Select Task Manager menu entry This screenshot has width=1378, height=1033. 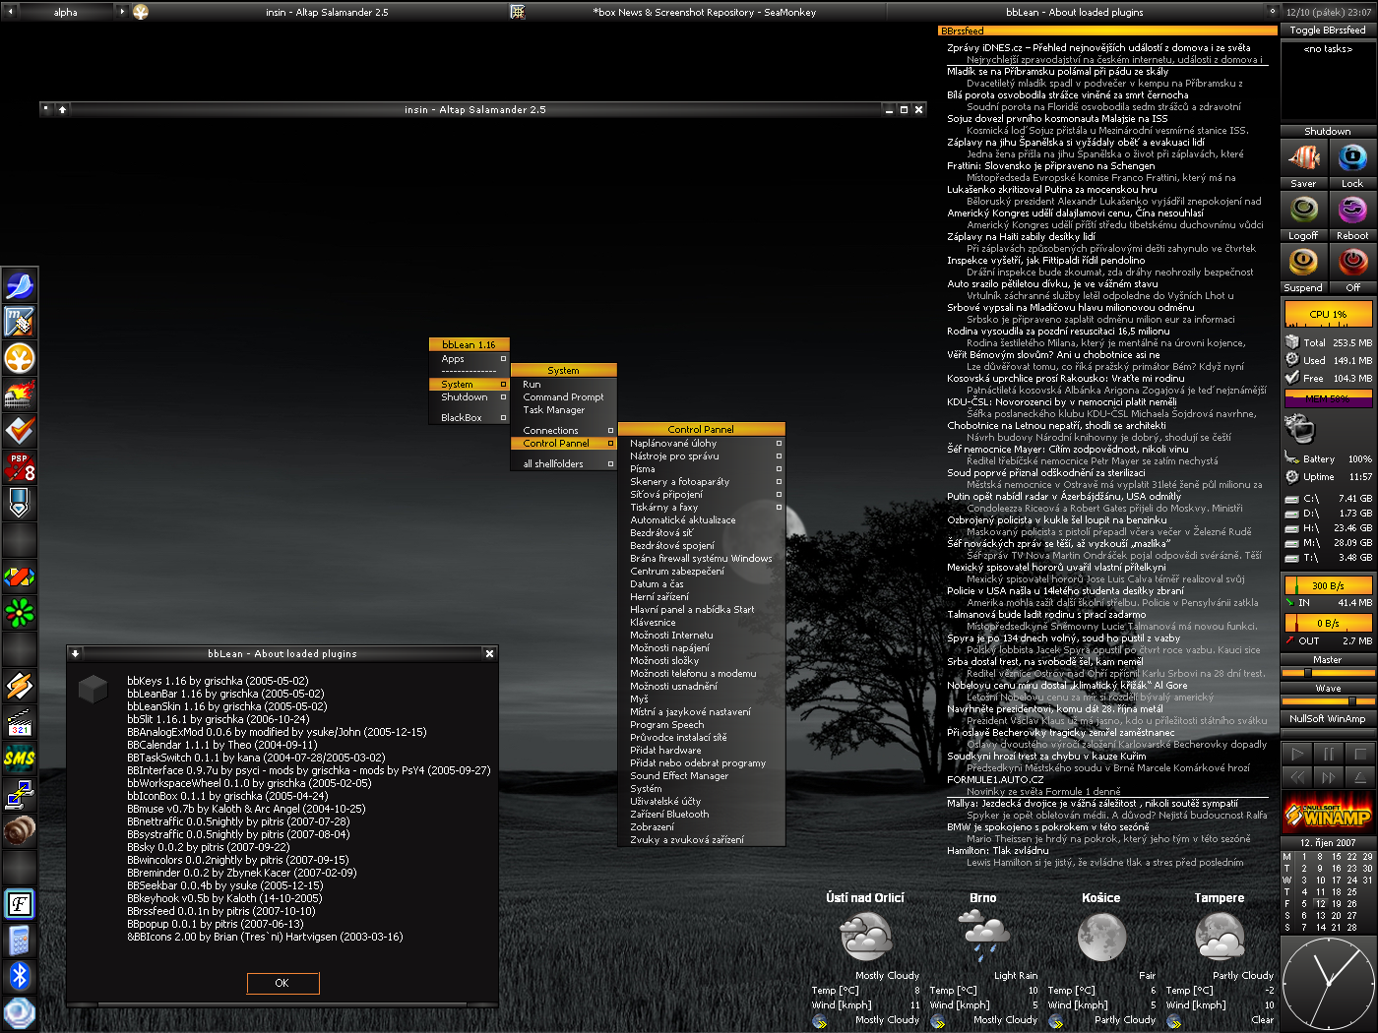[563, 409]
